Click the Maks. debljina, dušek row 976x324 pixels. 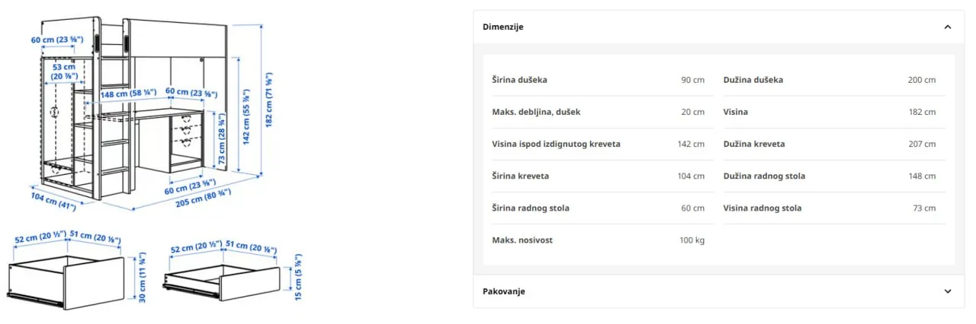tap(599, 112)
